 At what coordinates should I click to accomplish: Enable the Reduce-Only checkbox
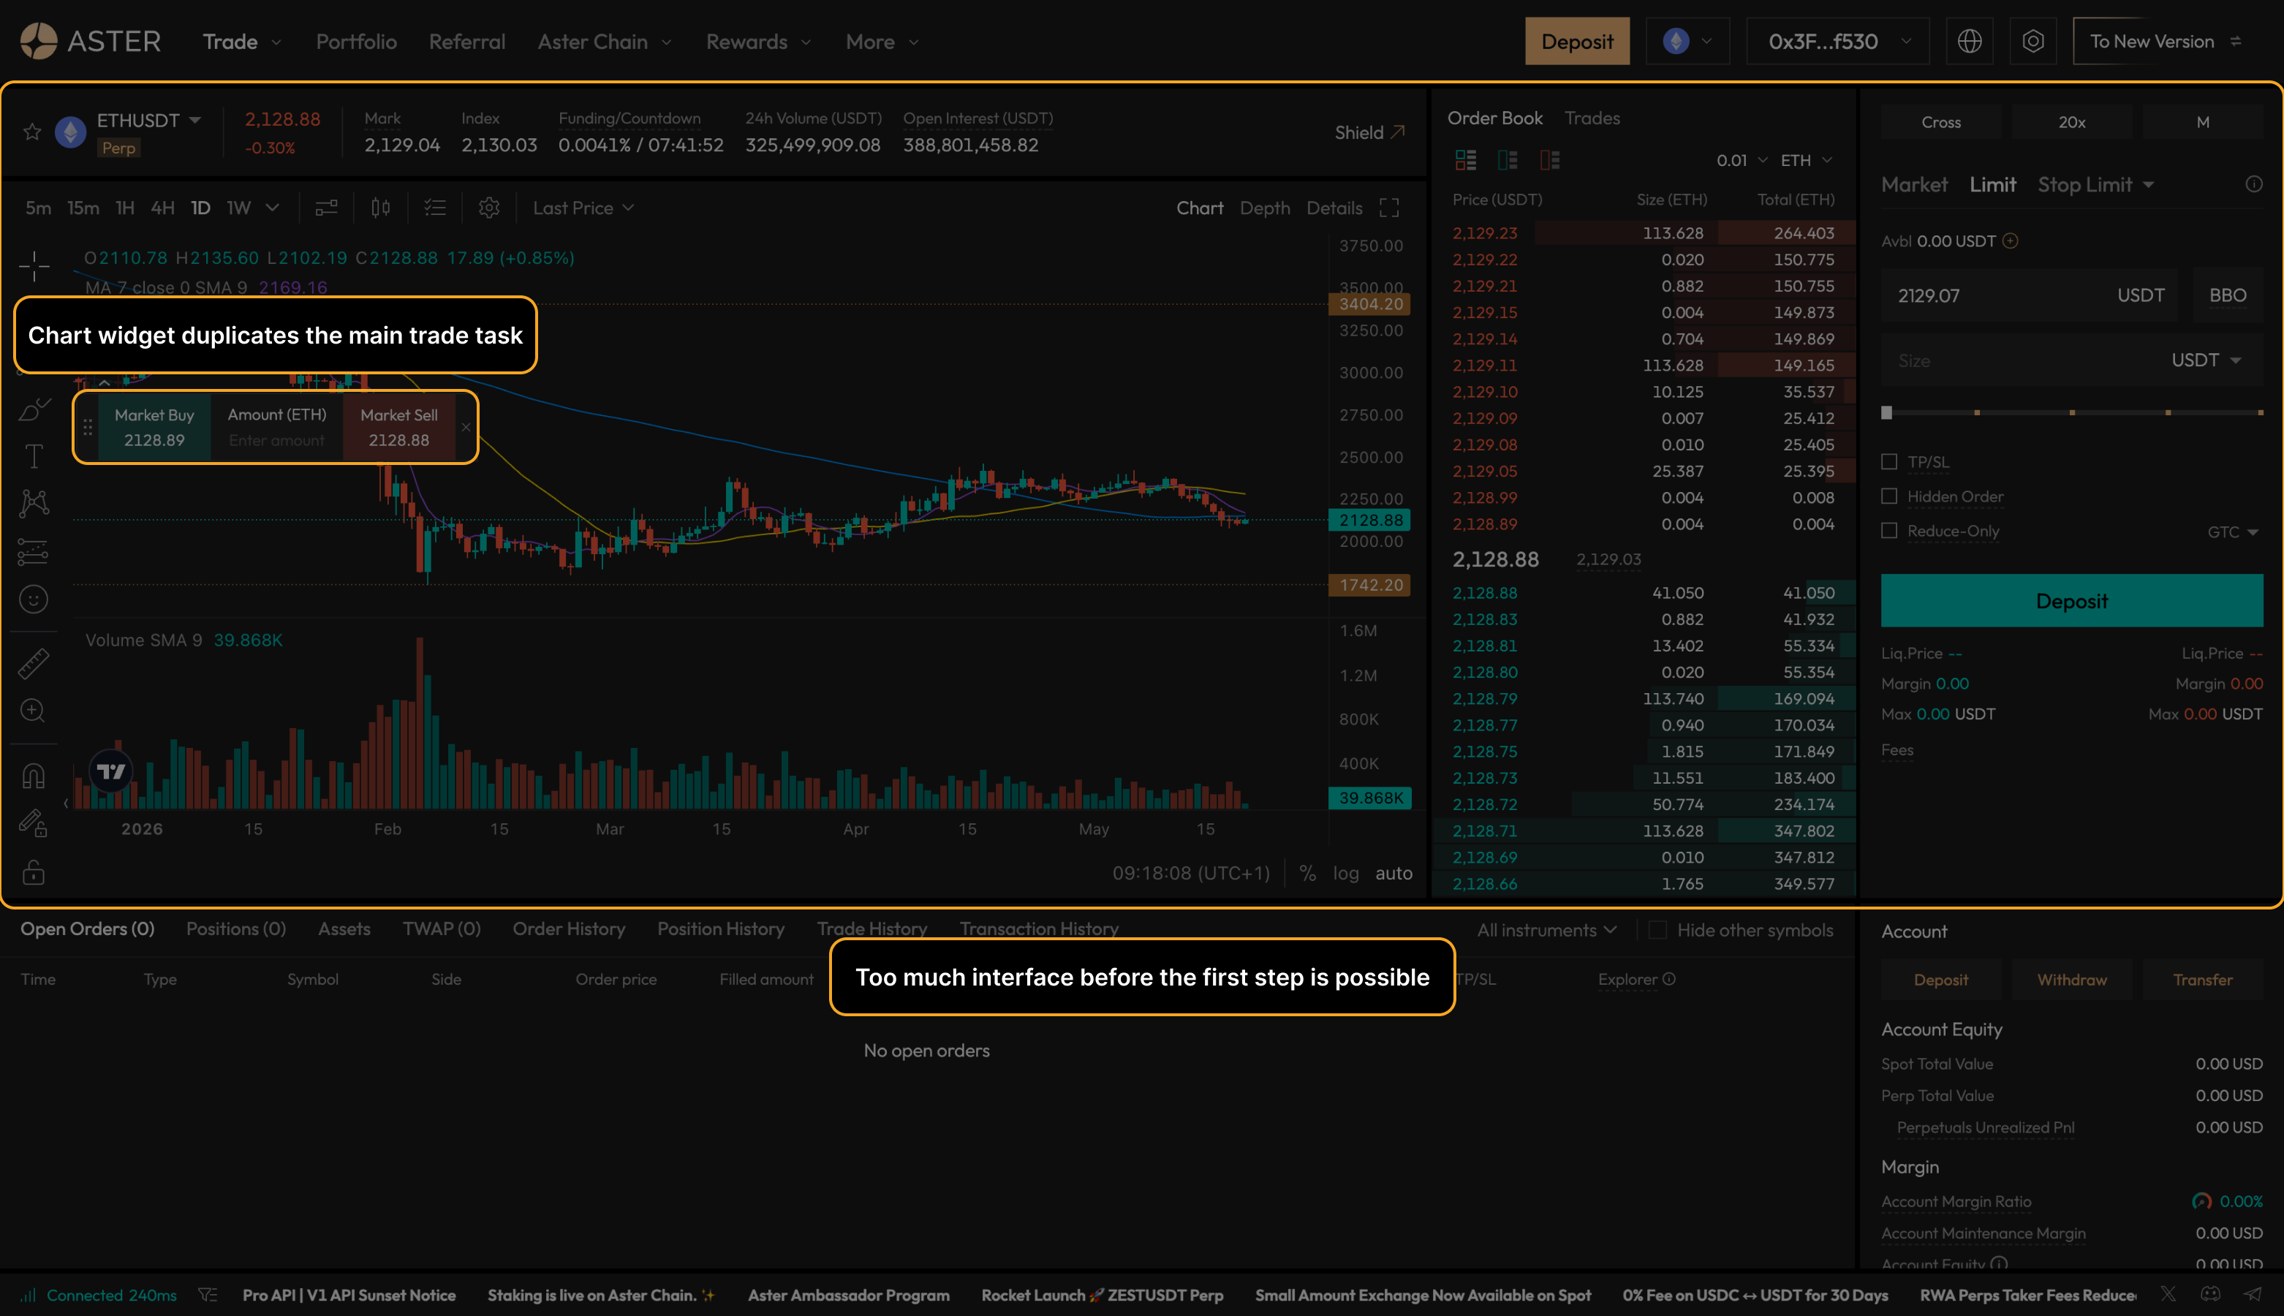1889,531
